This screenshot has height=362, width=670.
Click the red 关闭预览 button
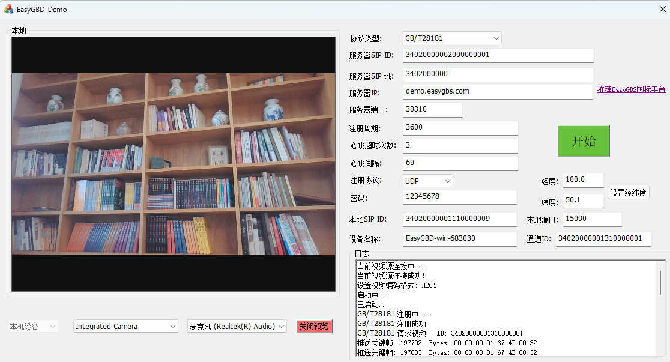pos(314,326)
